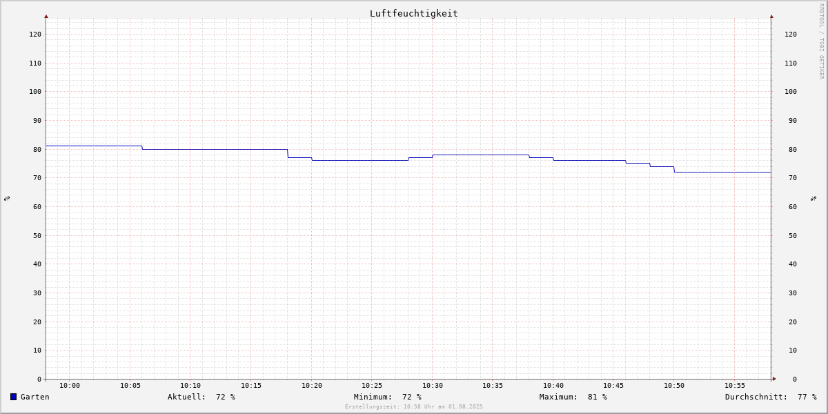Select the 'Garten' legend label
This screenshot has width=828, height=414.
[35, 397]
